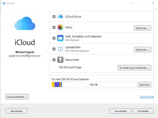Viewport: 158px width, 118px height.
Task: Open Accountdetails
Action: point(17,97)
